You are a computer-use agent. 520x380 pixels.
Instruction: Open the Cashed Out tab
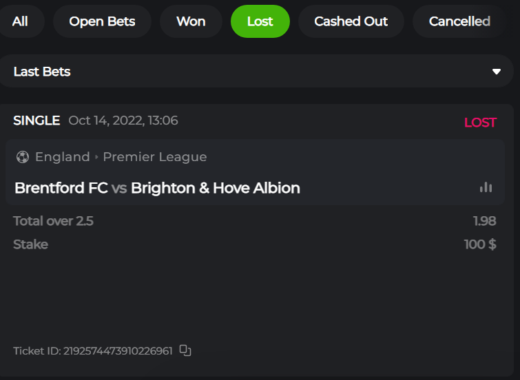[x=351, y=21]
